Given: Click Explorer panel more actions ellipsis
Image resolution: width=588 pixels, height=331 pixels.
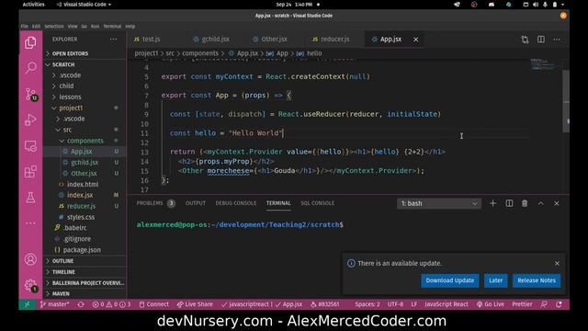Looking at the screenshot, I should [x=113, y=39].
